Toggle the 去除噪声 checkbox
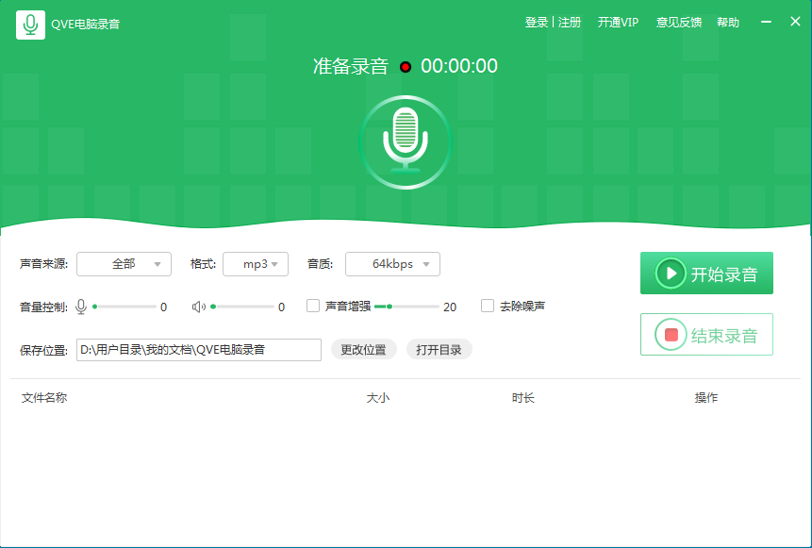812x548 pixels. click(x=488, y=306)
